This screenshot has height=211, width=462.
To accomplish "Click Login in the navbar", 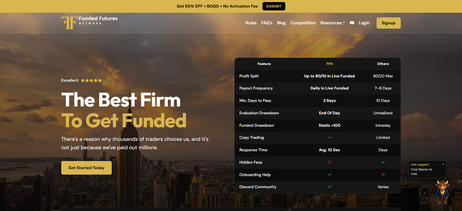I will coord(364,23).
